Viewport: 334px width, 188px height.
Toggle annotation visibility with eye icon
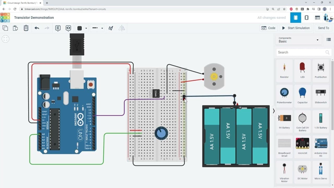(x=68, y=28)
